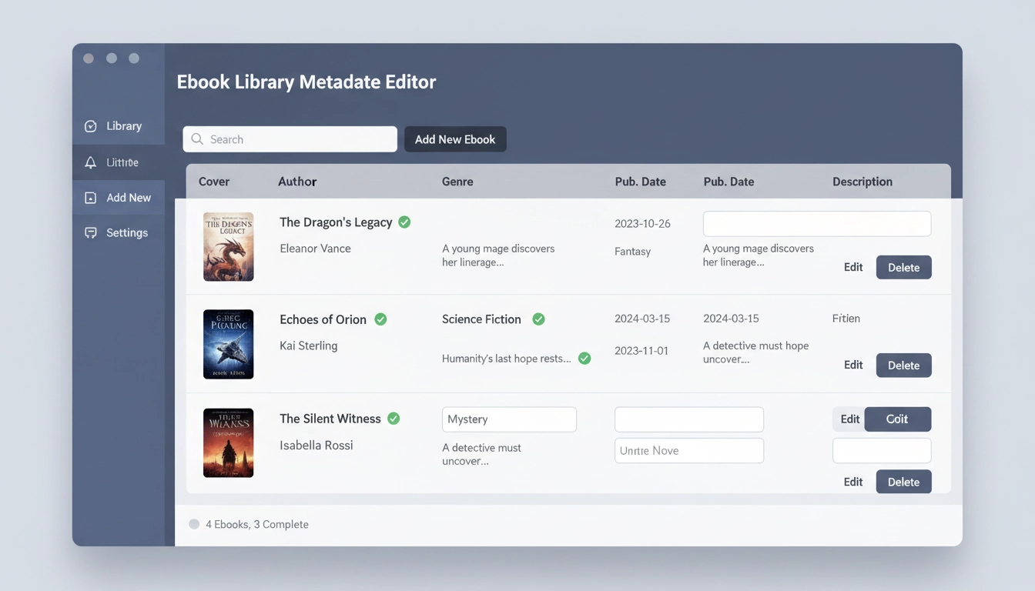The image size is (1035, 591).
Task: Toggle the verified checkmark on Echoes of Orion
Action: (x=380, y=319)
